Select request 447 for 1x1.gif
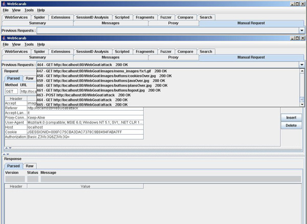The height and width of the screenshot is (224, 307). 168,71
